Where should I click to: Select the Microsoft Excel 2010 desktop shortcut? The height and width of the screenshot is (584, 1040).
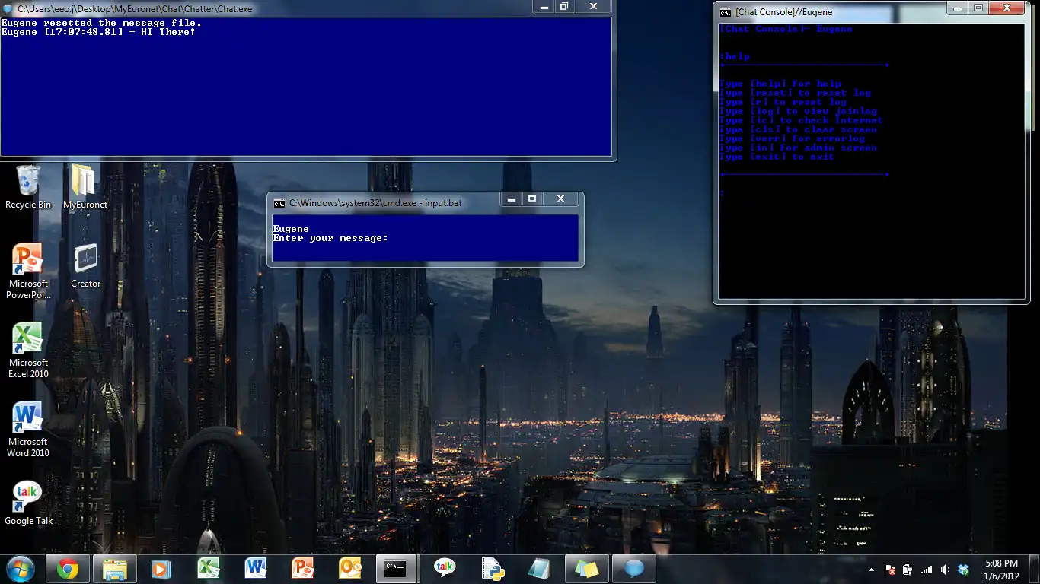click(28, 351)
